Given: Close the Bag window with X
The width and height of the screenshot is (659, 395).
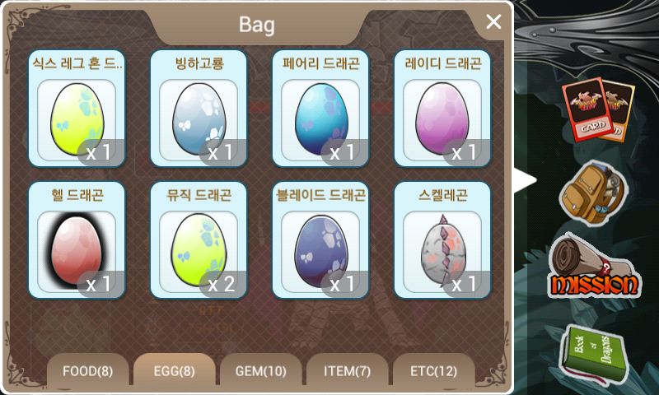Looking at the screenshot, I should pyautogui.click(x=493, y=21).
